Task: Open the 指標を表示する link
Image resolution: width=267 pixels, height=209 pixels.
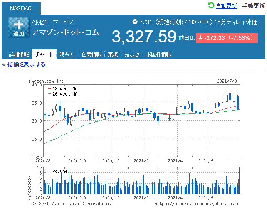Action: point(26,65)
